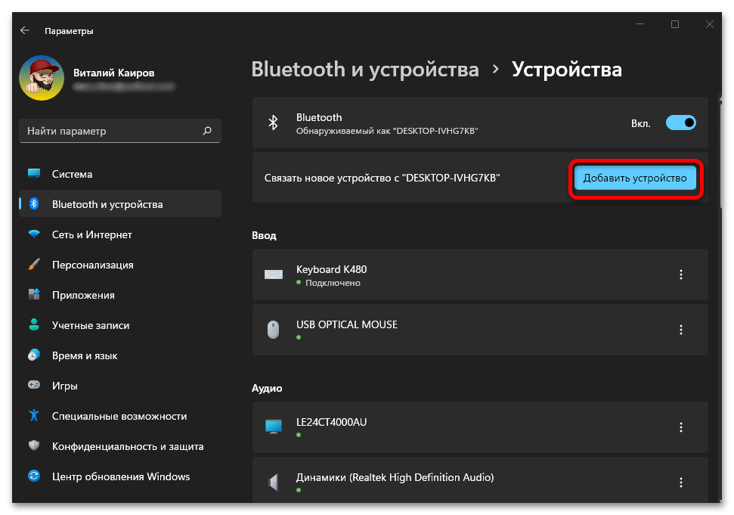Image resolution: width=734 pixels, height=515 pixels.
Task: Select Динамики (Realtek High Definition Audio) text
Action: 395,477
